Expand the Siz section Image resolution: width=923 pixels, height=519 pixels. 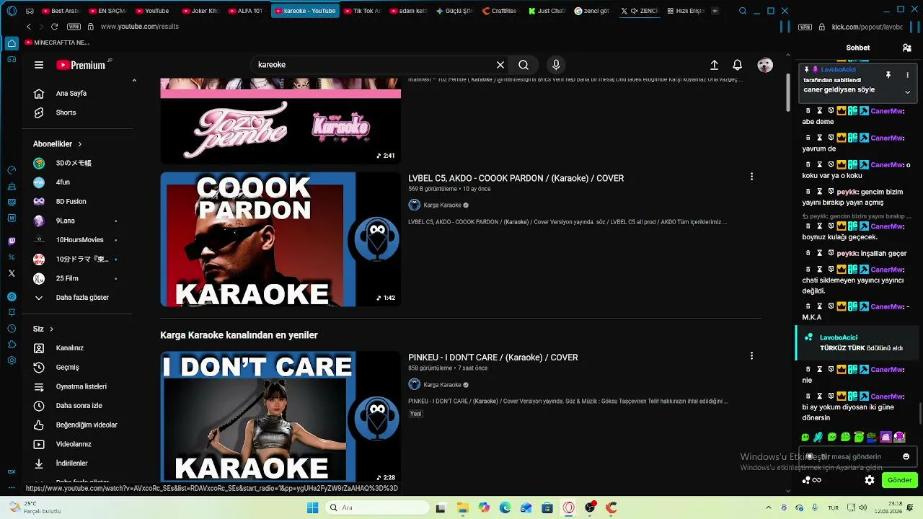click(x=43, y=329)
